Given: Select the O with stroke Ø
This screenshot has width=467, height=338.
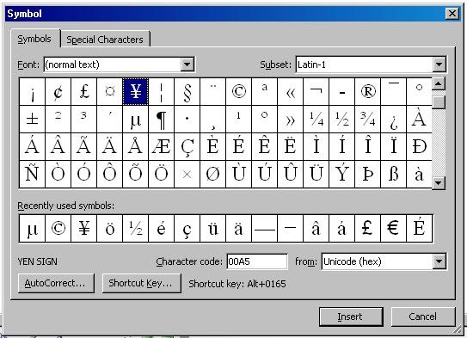Looking at the screenshot, I should coord(213,175).
